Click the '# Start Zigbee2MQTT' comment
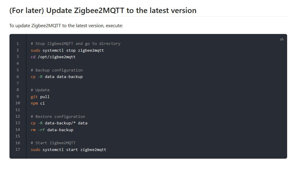This screenshot has width=296, height=169. [53, 143]
